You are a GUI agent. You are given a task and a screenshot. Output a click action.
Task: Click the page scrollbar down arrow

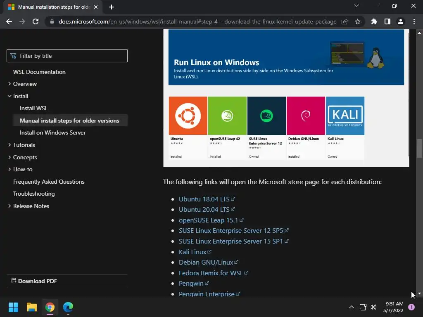tap(419, 293)
